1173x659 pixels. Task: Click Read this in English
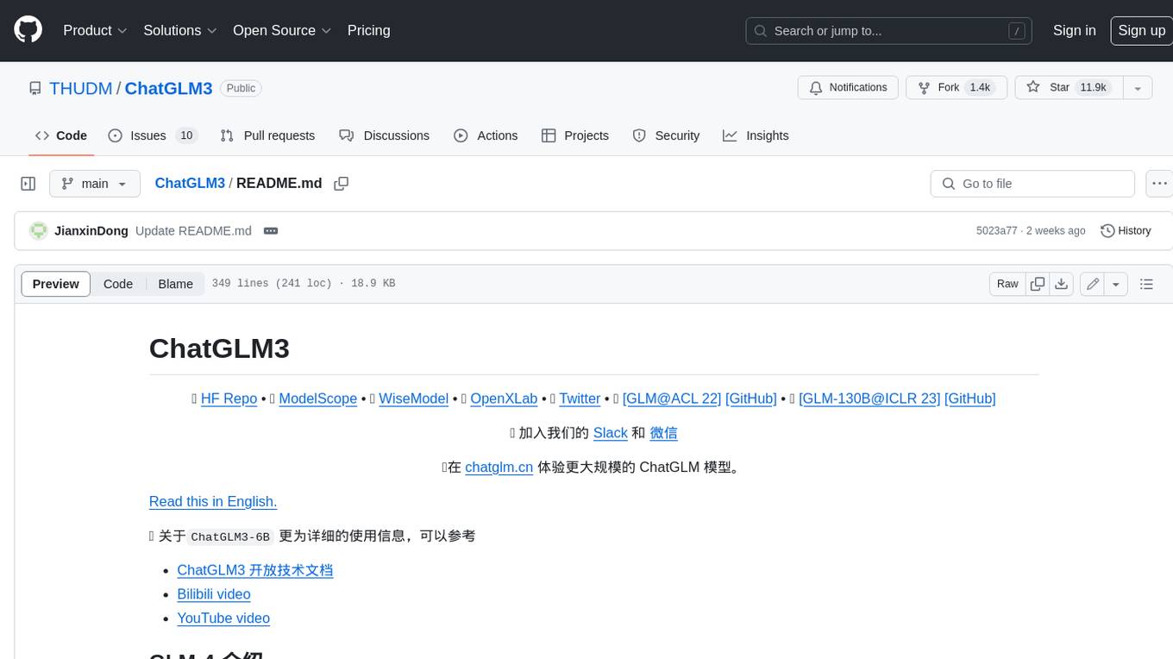tap(213, 501)
